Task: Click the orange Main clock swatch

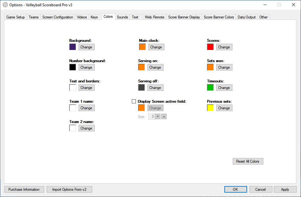Action: [142, 47]
